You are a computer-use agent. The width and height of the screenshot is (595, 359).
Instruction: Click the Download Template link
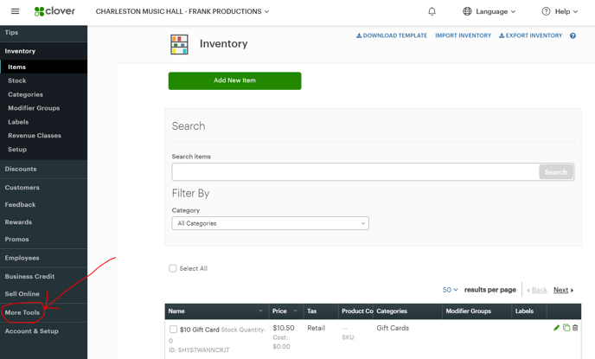coord(392,35)
